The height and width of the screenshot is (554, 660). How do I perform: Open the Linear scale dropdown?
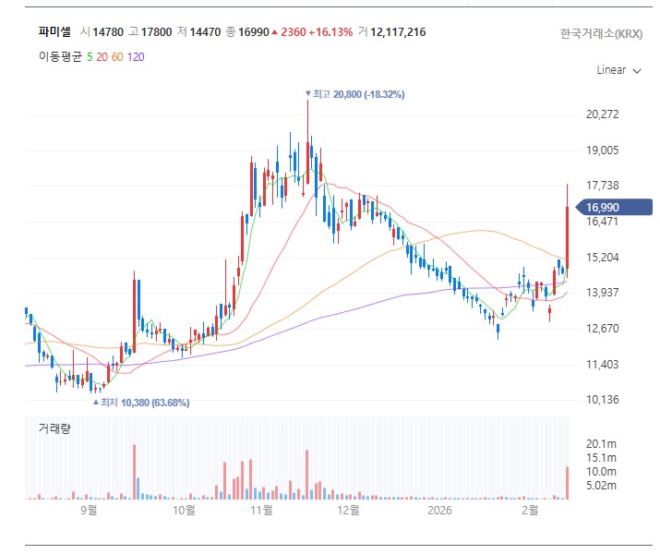(x=618, y=70)
